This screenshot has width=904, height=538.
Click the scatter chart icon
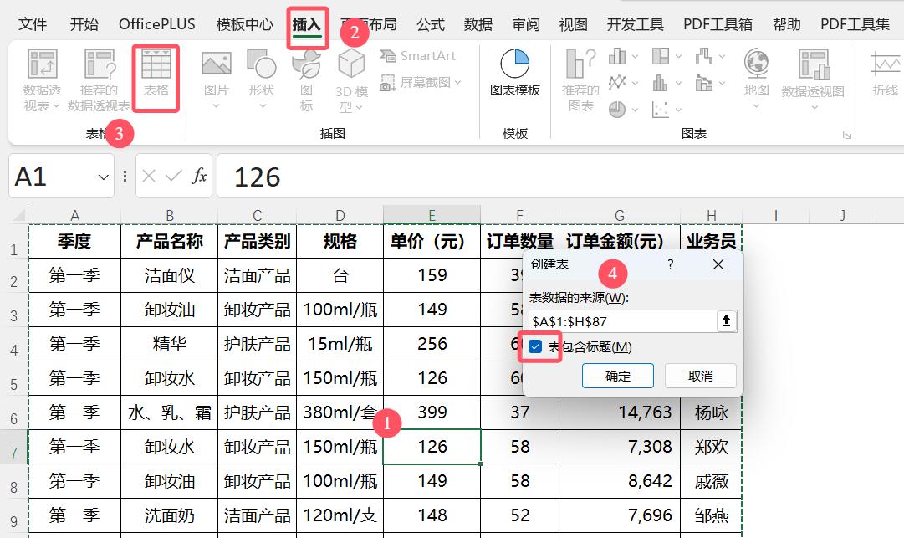click(660, 109)
